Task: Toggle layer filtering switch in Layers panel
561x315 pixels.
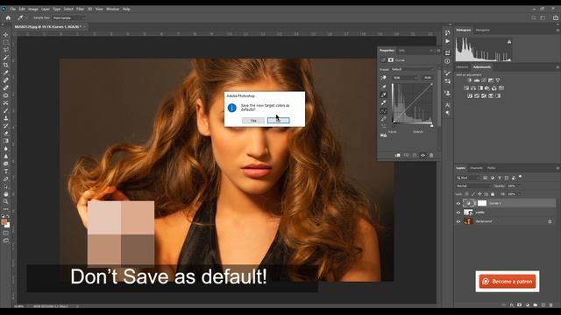Action: pos(520,177)
